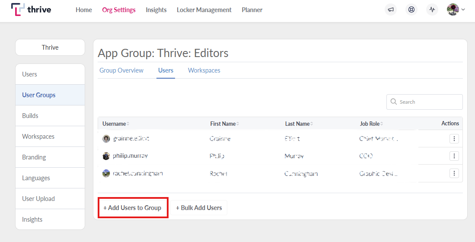Screen dimensions: 475x242
Task: Sort table by Job Role column
Action: [371, 124]
